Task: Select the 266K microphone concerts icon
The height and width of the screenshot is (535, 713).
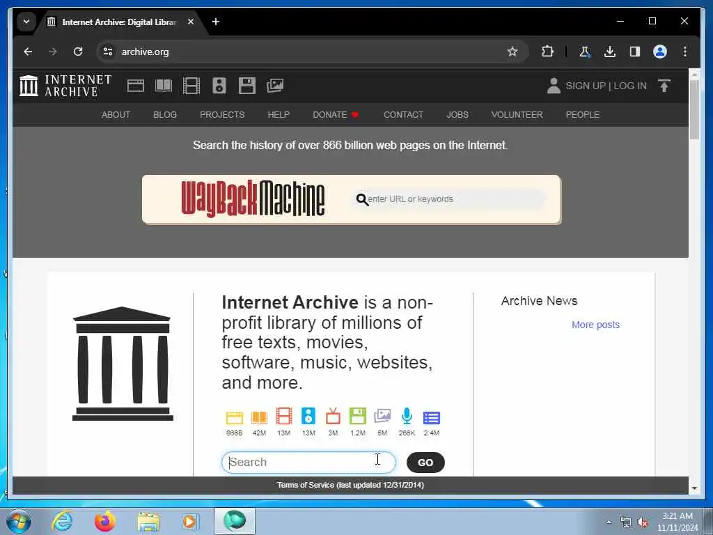Action: [x=407, y=417]
